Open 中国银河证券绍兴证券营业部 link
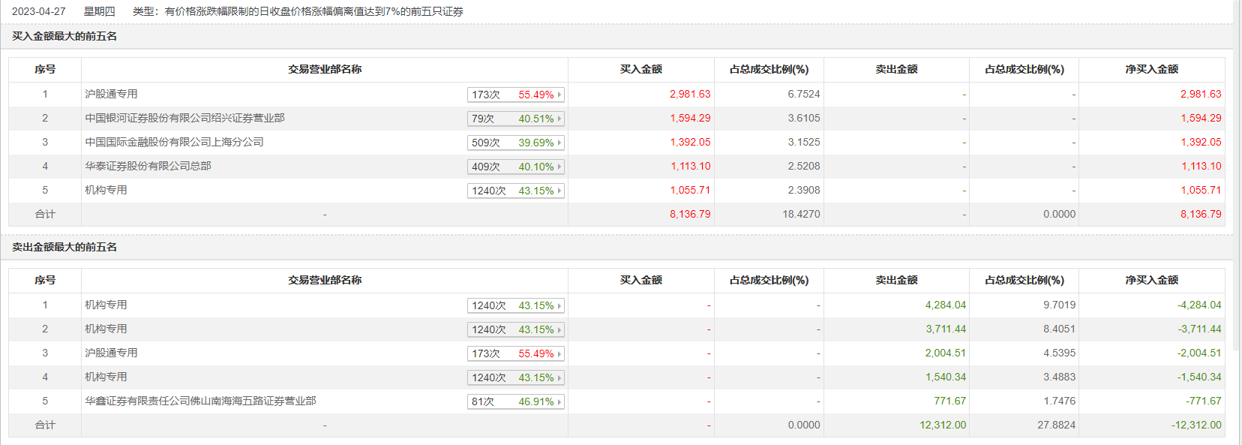Viewport: 1242px width, 445px height. coord(184,118)
